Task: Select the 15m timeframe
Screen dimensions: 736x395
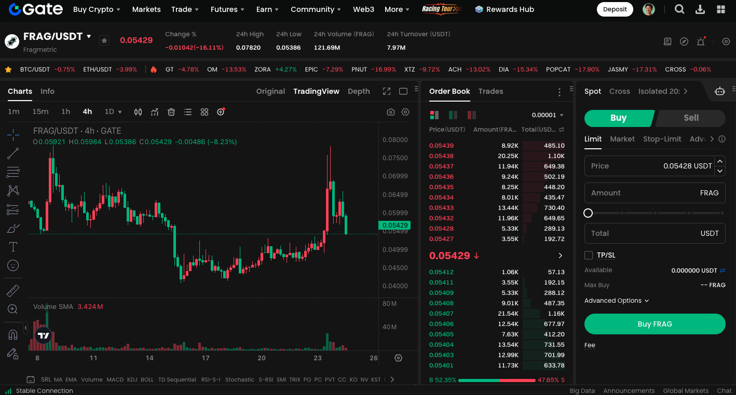Action: (40, 112)
